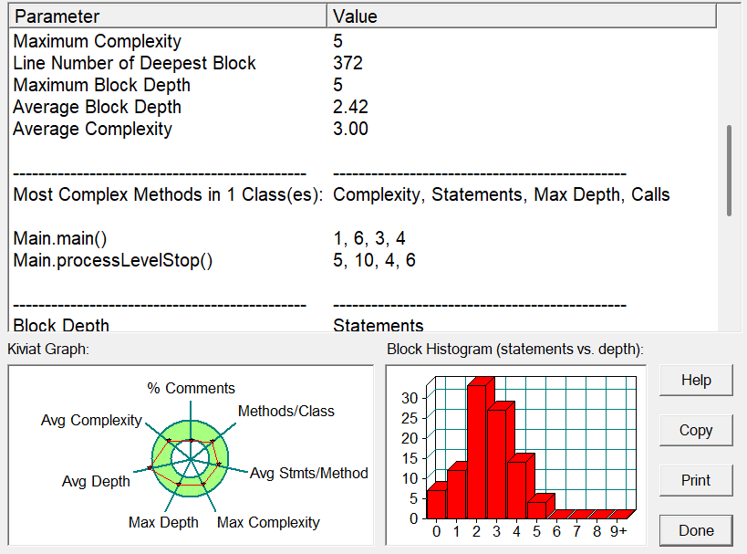
Task: Click the histogram bar for depth 1
Action: pyautogui.click(x=456, y=495)
